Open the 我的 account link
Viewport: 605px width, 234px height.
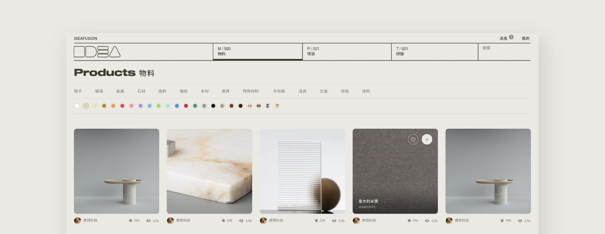[x=526, y=38]
